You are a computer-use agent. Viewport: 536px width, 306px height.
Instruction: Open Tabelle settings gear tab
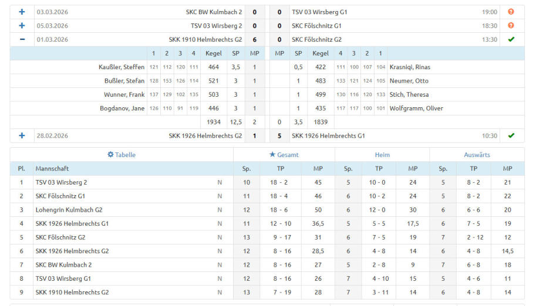[x=122, y=155]
